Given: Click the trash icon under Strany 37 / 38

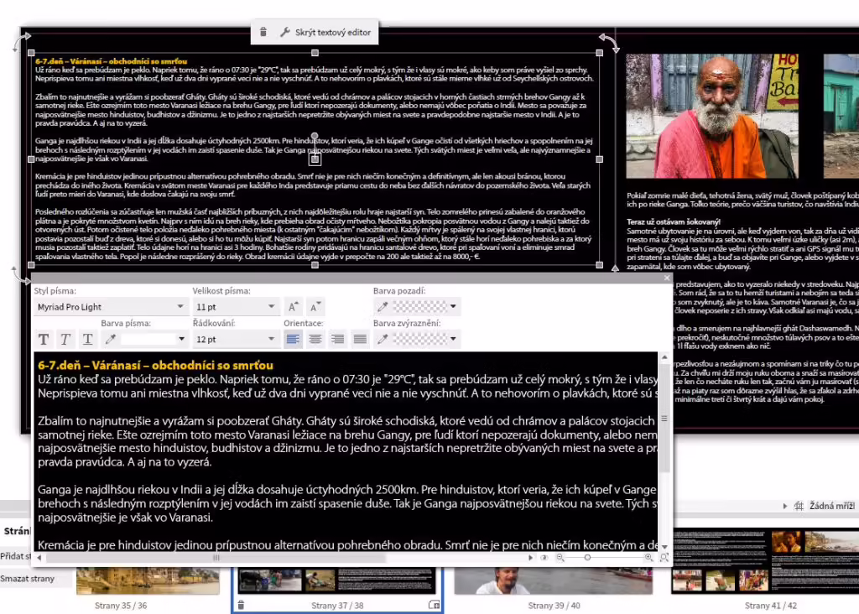Looking at the screenshot, I should pyautogui.click(x=241, y=606).
